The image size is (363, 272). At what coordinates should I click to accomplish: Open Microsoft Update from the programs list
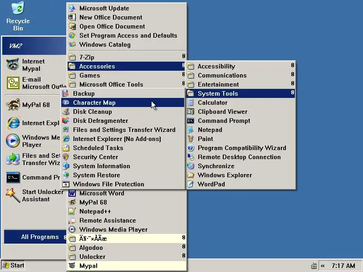click(127, 8)
